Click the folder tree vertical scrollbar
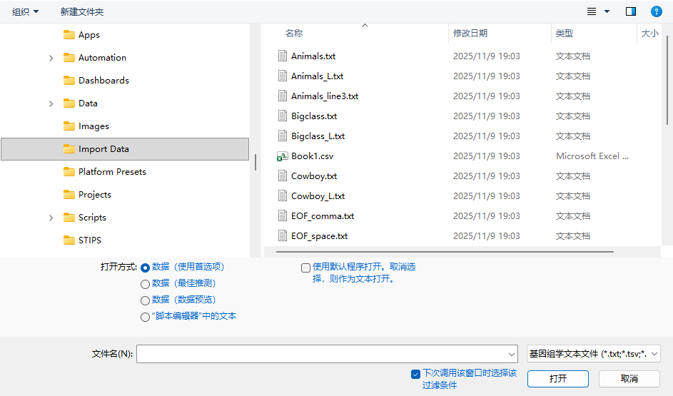The image size is (673, 396). pyautogui.click(x=255, y=162)
